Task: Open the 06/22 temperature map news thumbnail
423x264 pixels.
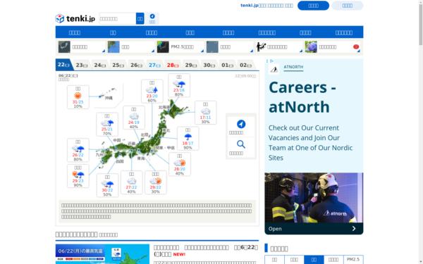Action: click(x=102, y=254)
